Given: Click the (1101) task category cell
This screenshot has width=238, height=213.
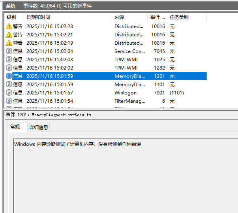Looking at the screenshot, I should click(177, 93).
